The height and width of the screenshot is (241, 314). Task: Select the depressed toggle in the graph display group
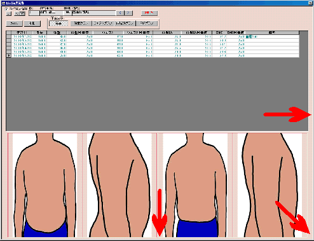coord(58,24)
